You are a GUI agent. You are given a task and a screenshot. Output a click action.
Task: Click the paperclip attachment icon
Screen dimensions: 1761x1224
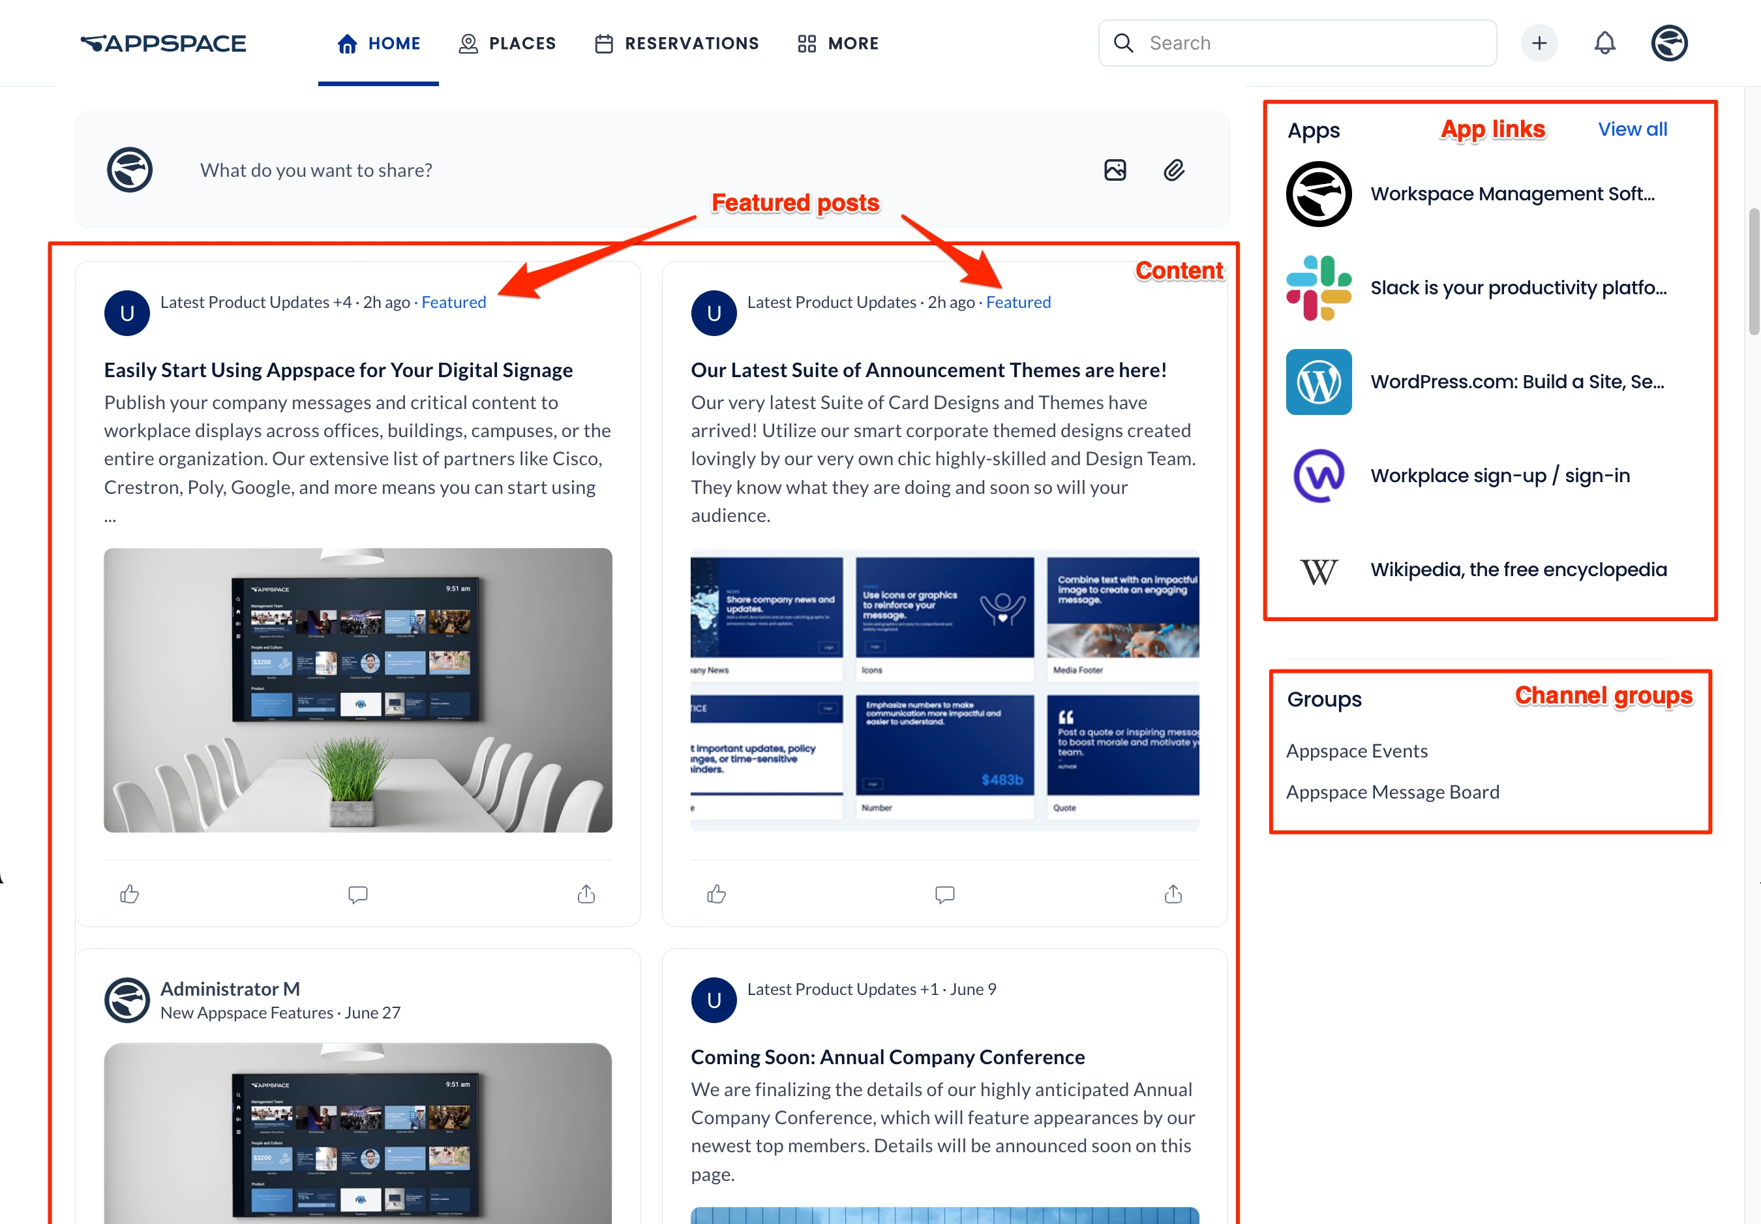tap(1174, 170)
